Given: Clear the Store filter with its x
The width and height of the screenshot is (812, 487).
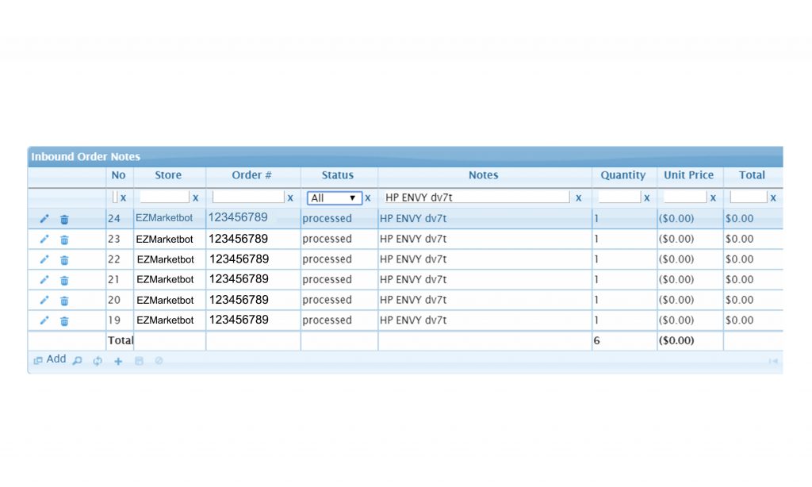Looking at the screenshot, I should click(x=195, y=197).
